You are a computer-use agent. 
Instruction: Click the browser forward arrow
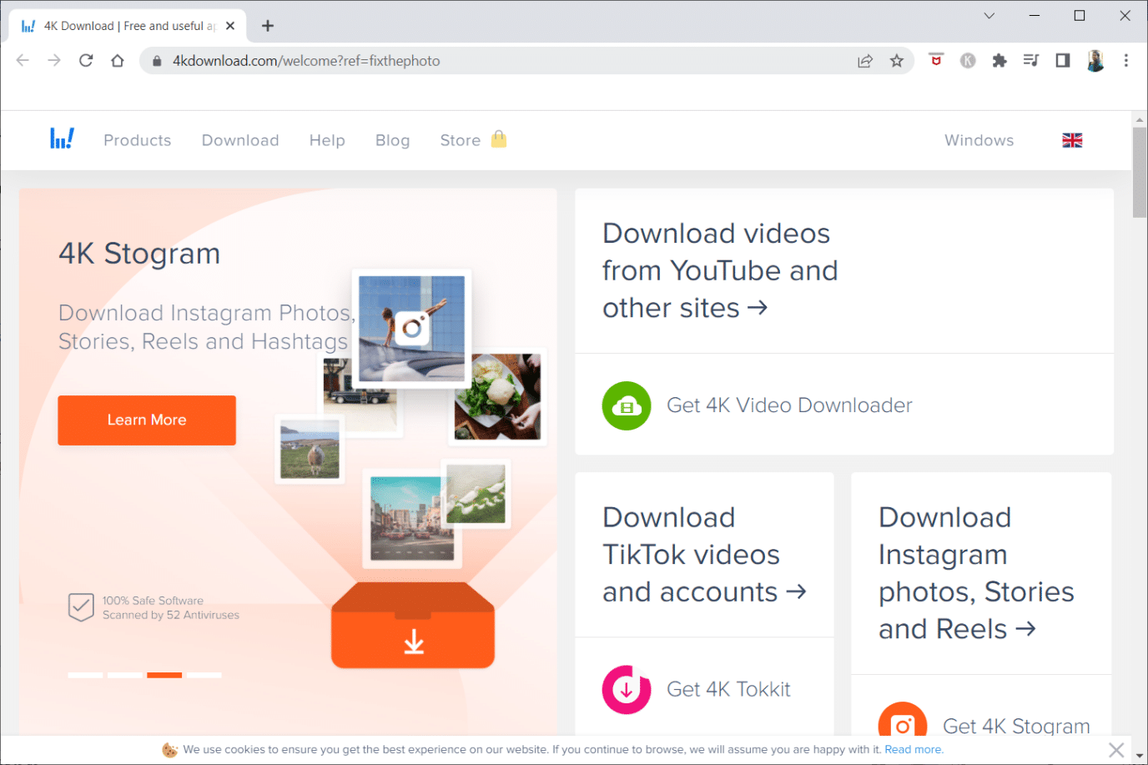click(x=54, y=60)
